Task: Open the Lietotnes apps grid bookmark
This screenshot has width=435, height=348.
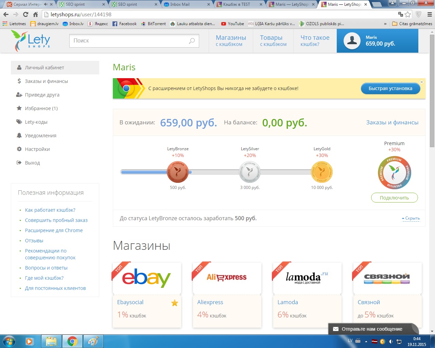Action: (14, 24)
